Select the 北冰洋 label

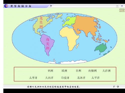81,78
